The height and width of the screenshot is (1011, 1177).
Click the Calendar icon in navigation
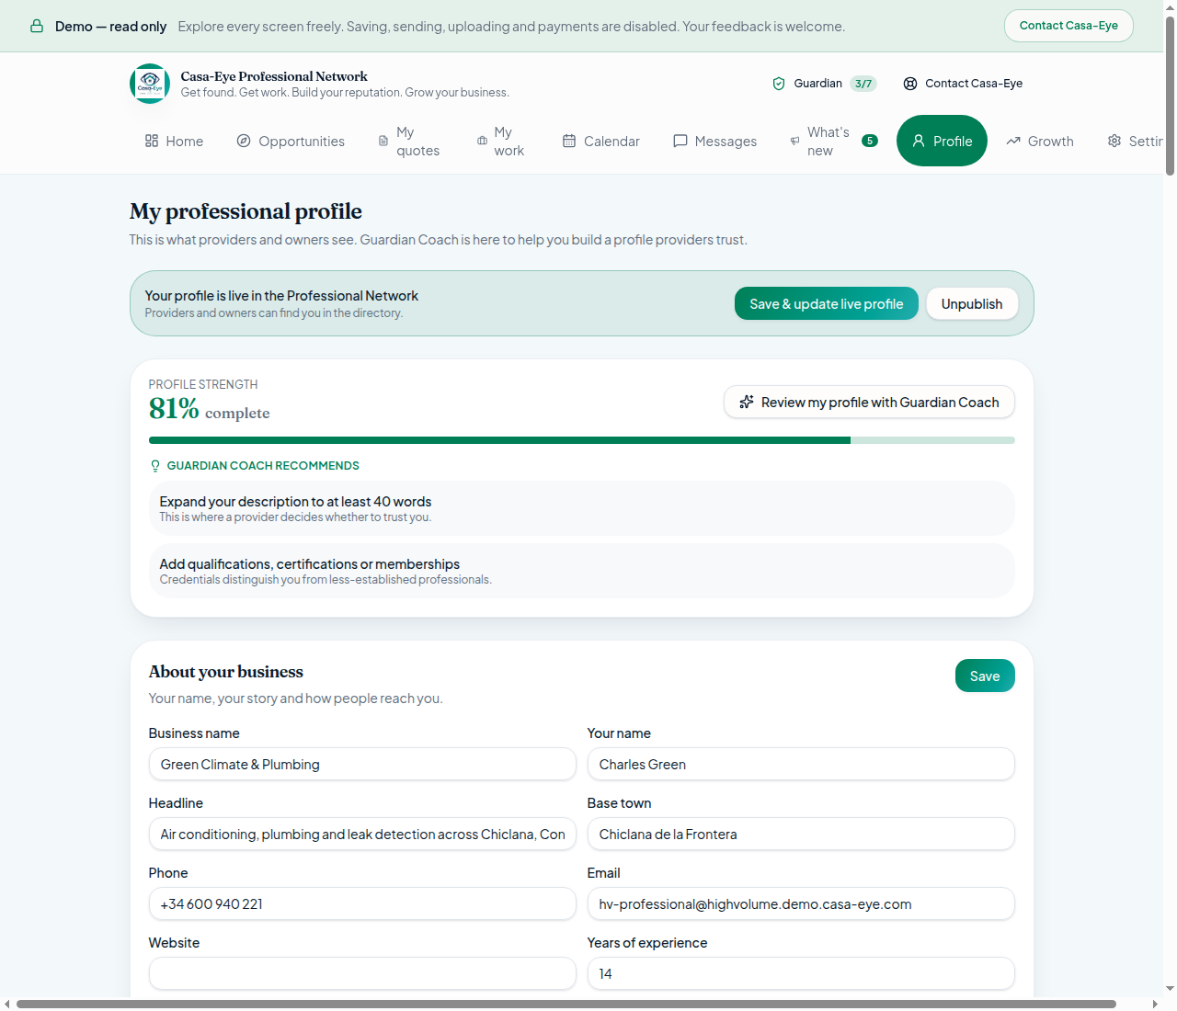569,141
